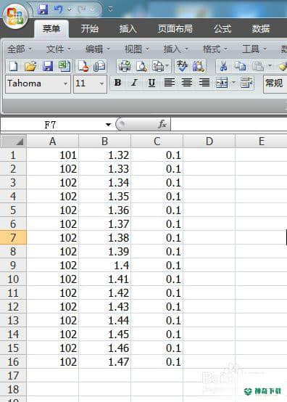Undo the last action
Image resolution: width=287 pixels, height=402 pixels.
point(58,9)
